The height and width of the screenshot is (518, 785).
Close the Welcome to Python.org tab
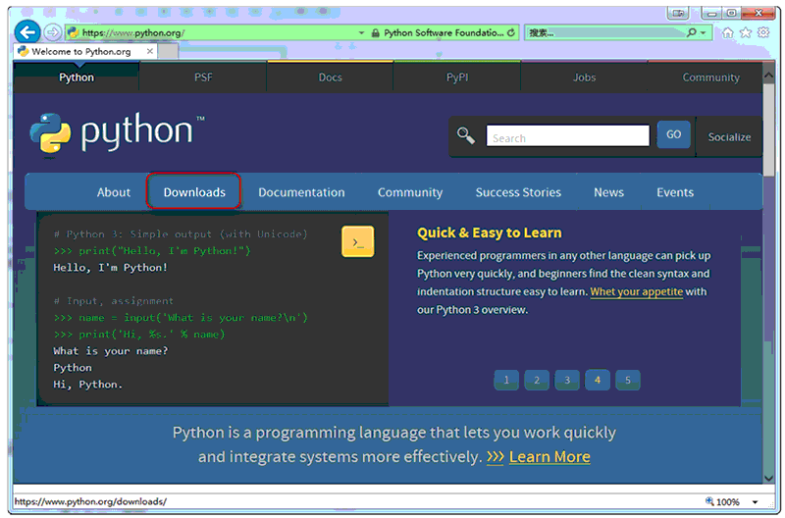click(150, 51)
